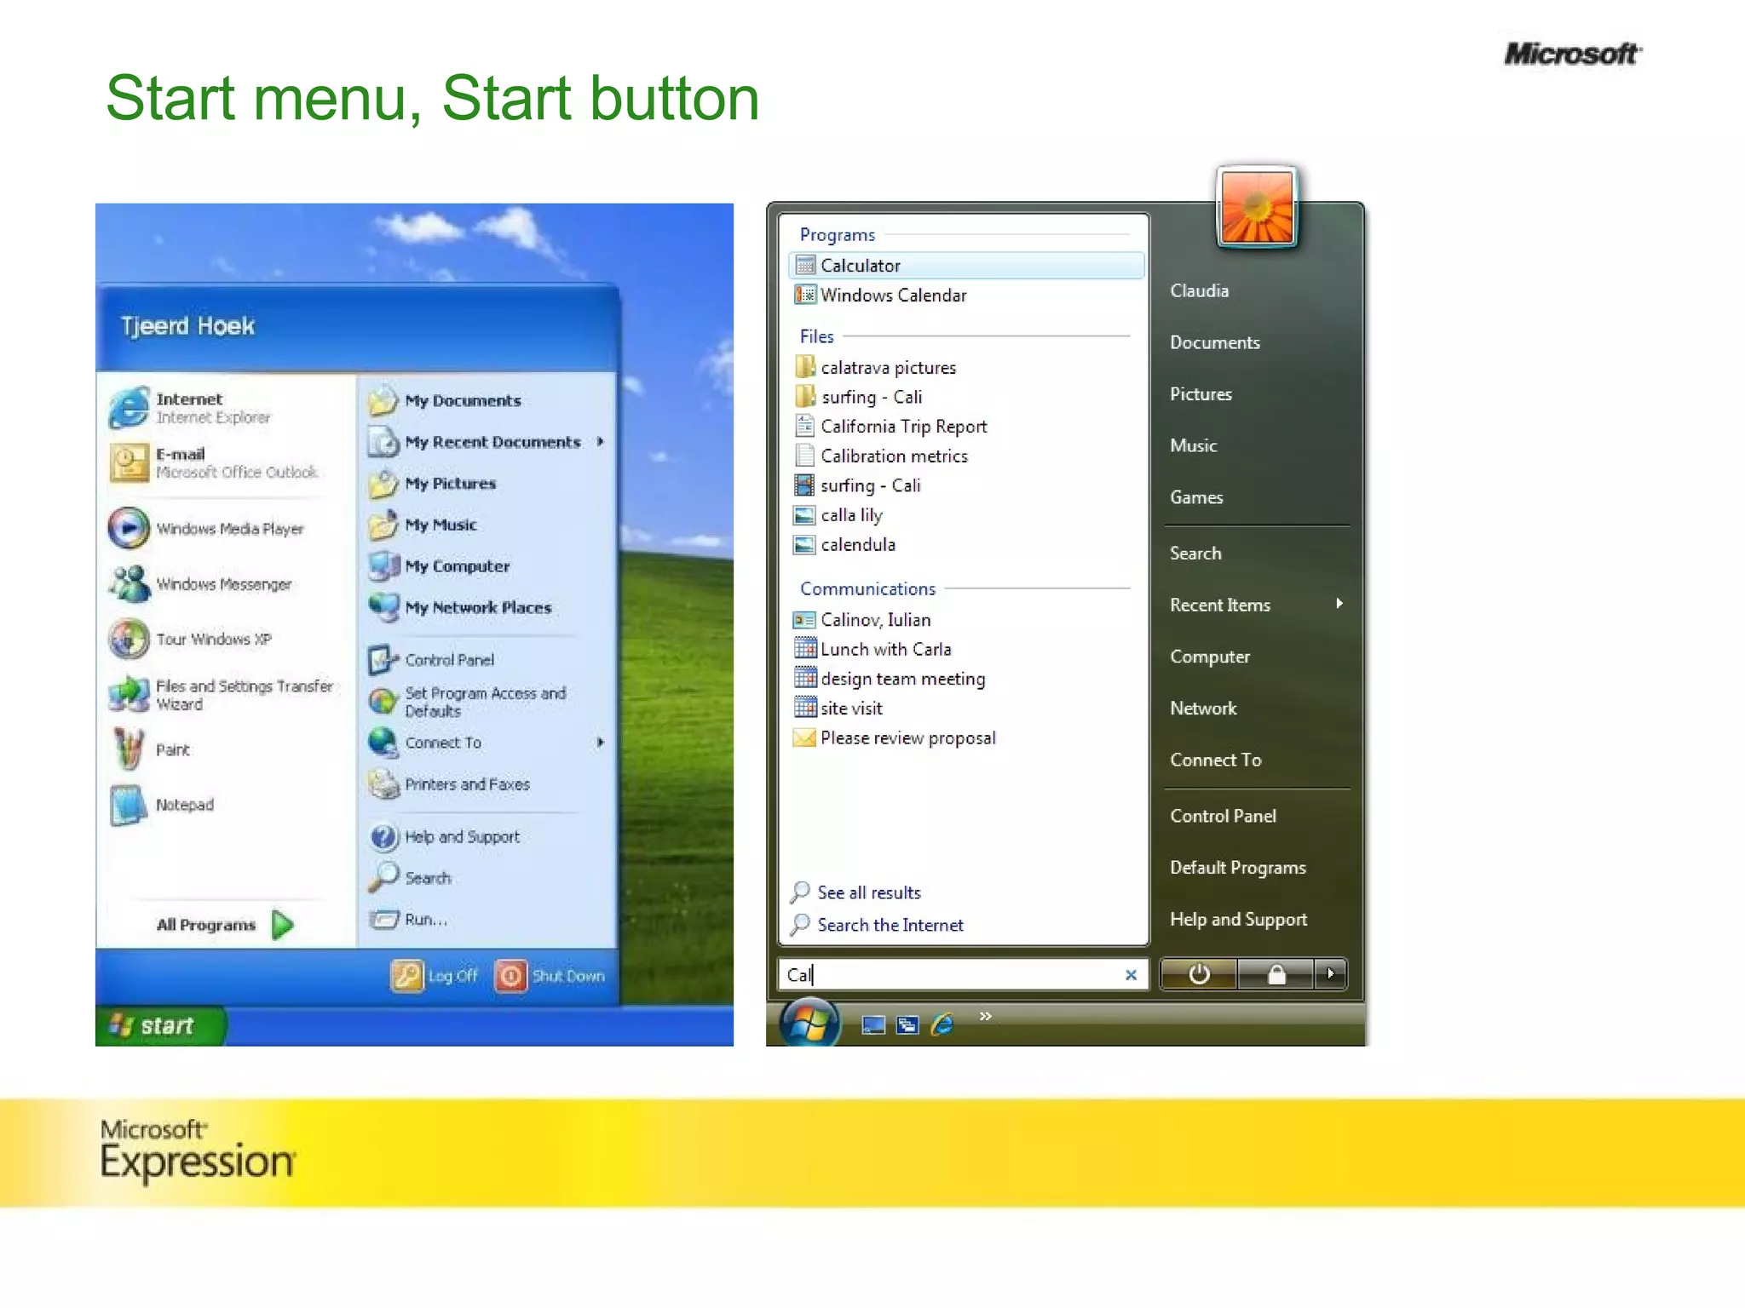Open the My Documents folder icon
The width and height of the screenshot is (1745, 1308).
383,400
